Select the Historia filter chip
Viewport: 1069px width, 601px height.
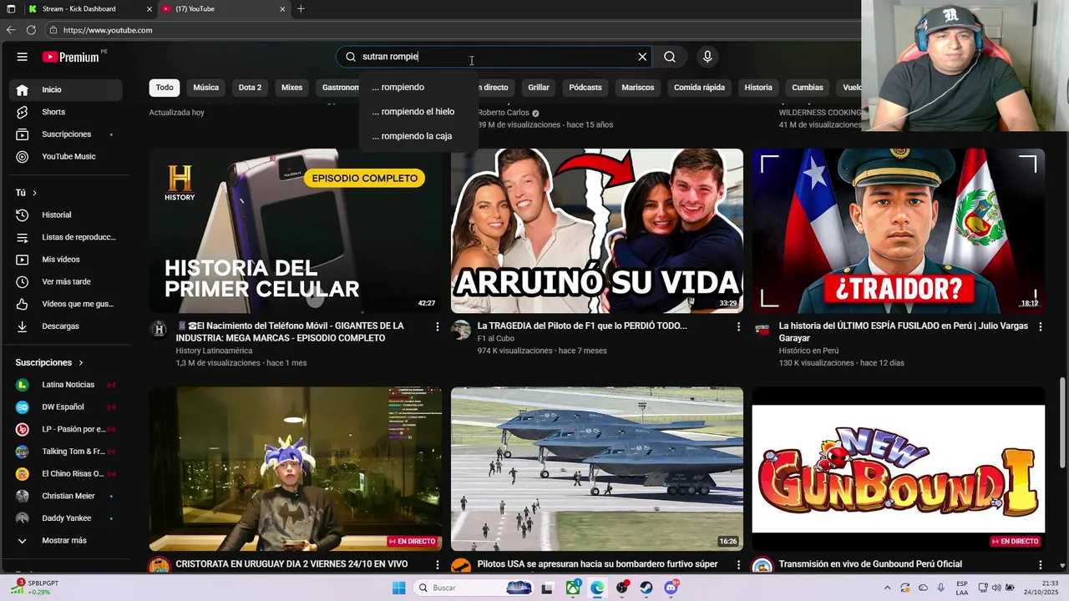(758, 87)
